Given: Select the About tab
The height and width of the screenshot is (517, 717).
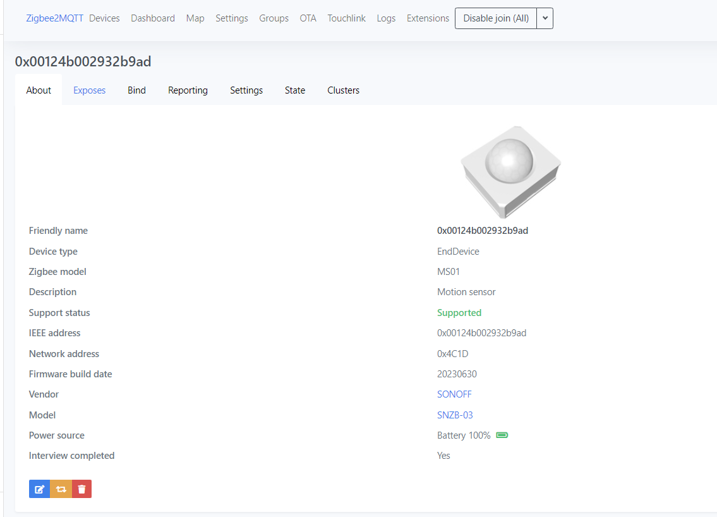Looking at the screenshot, I should click(x=39, y=90).
